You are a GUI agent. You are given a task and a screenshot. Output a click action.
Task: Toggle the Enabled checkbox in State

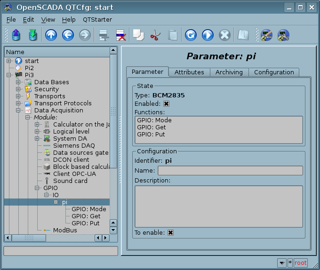tap(166, 104)
